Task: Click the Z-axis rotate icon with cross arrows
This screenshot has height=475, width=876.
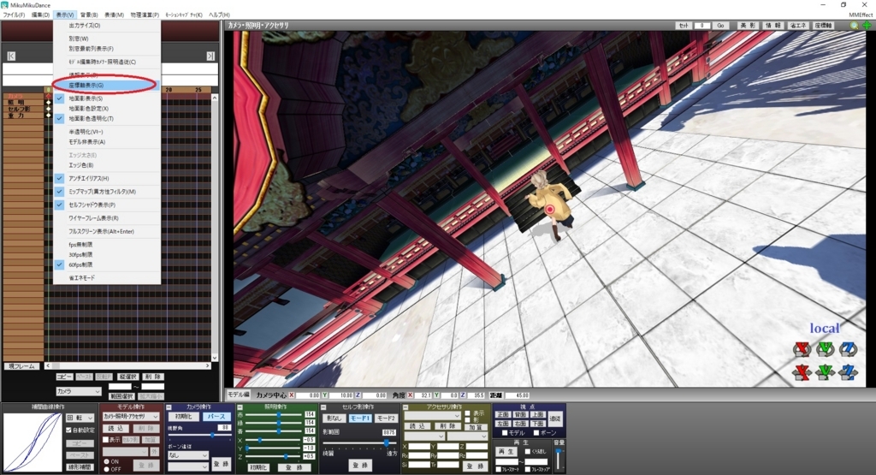Action: 848,371
